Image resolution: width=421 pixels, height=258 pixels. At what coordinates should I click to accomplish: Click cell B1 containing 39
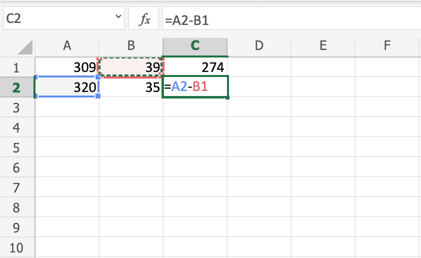[x=131, y=67]
